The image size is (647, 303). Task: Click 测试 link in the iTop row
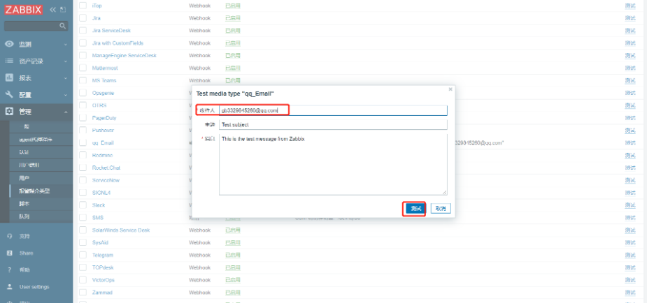(x=630, y=6)
